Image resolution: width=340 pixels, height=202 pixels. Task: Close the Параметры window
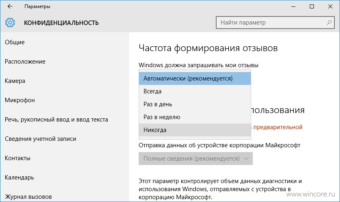click(330, 6)
